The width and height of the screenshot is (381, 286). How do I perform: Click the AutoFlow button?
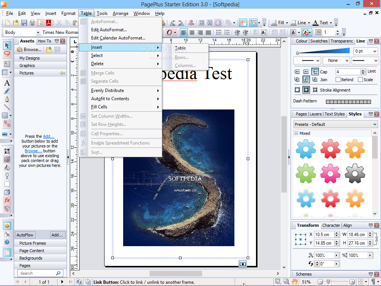(25, 235)
